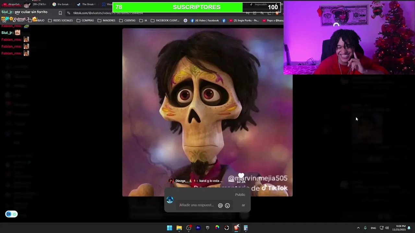Open the IMAGENES bookmarks folder
The width and height of the screenshot is (415, 233).
(x=106, y=20)
